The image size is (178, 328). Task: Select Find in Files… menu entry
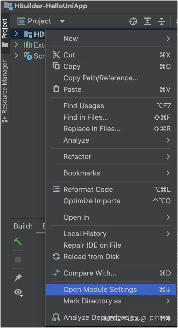(86, 117)
